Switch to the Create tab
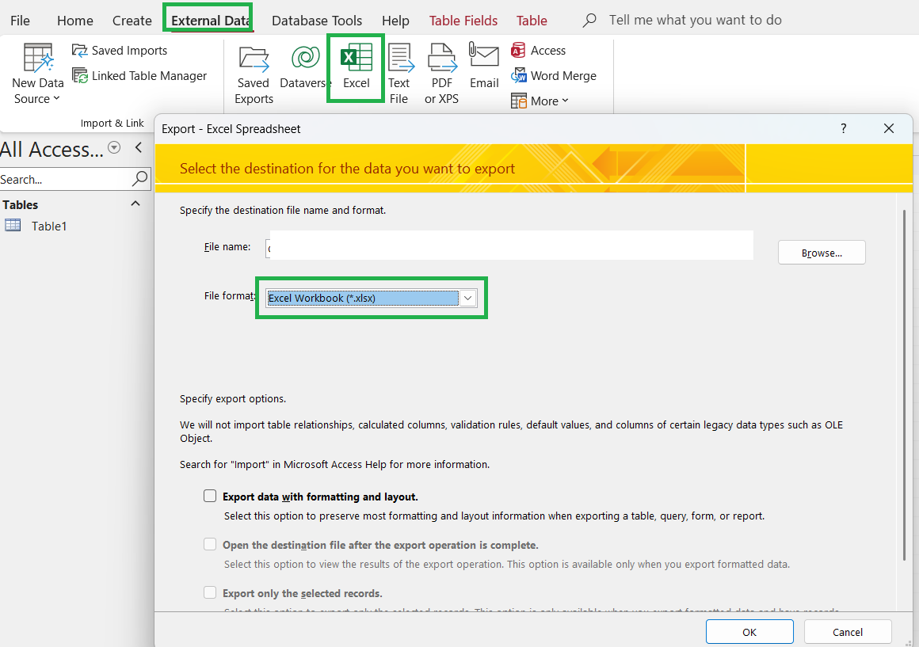This screenshot has width=919, height=647. tap(132, 21)
